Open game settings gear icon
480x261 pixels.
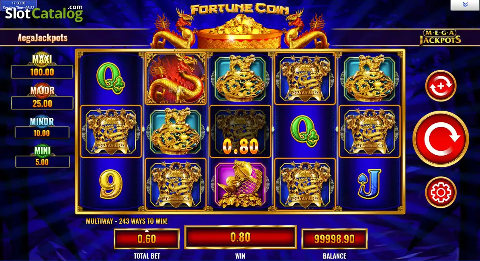[x=441, y=192]
